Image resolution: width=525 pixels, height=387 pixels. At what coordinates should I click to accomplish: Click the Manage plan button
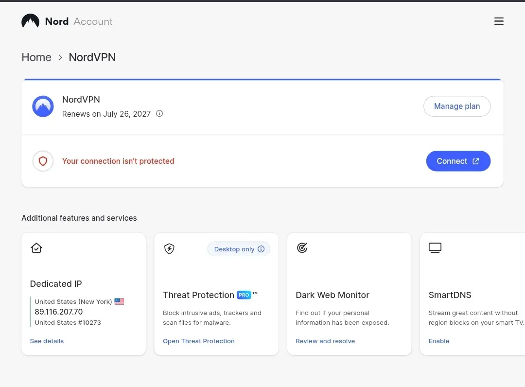point(456,106)
